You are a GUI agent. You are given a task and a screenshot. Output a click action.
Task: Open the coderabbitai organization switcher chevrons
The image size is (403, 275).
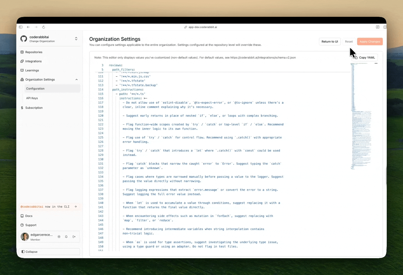coord(76,39)
